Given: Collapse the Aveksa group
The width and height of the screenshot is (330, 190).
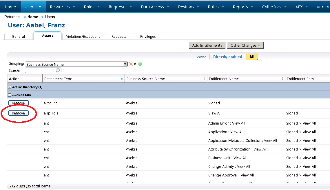Looking at the screenshot, I should (10, 95).
